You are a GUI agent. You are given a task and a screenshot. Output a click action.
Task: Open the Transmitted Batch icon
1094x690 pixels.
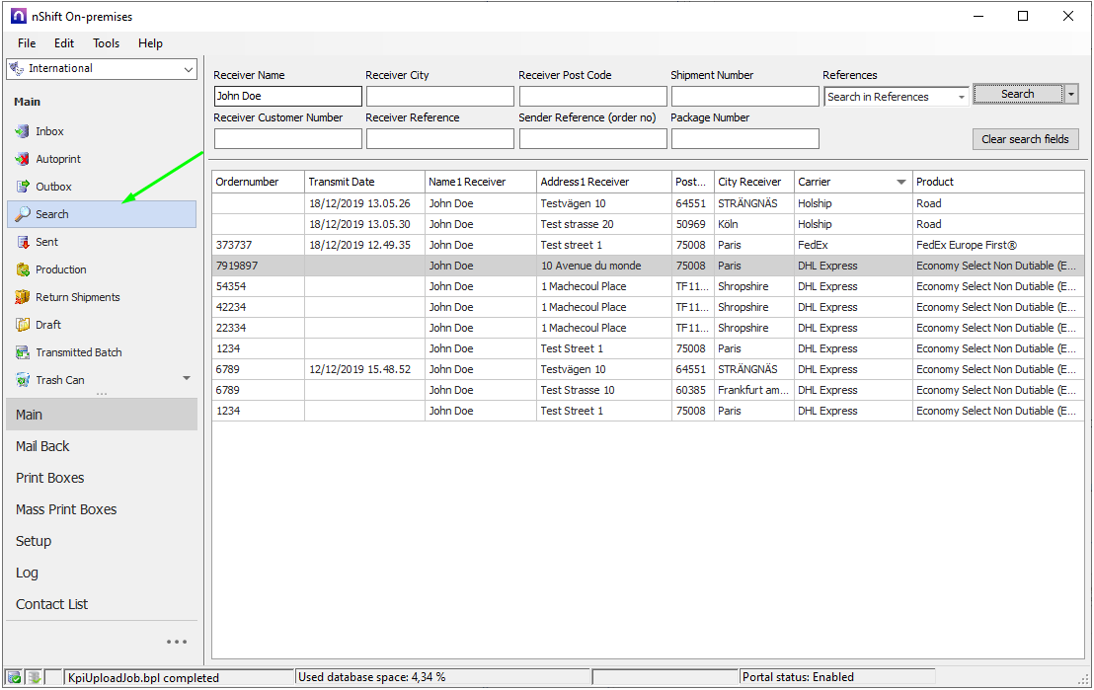point(23,352)
